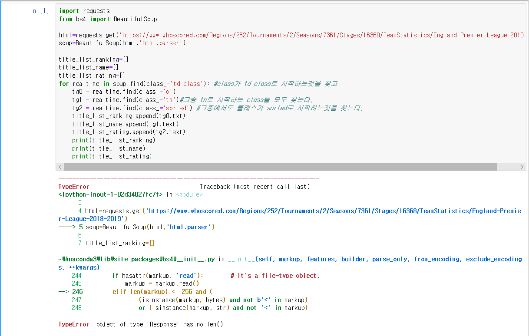This screenshot has width=529, height=336.
Task: Click the title_list_ranking=[] line in the code
Action: click(x=93, y=59)
